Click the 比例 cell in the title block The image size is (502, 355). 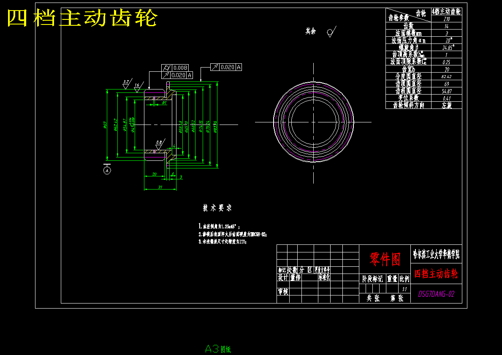[x=404, y=279]
